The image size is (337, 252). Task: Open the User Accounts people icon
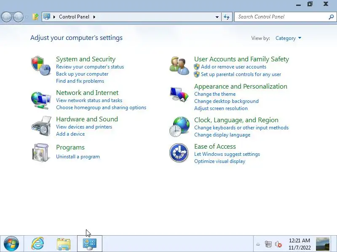pos(179,66)
